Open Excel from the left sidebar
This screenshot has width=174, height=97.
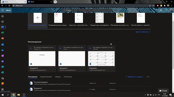pyautogui.click(x=2, y=33)
